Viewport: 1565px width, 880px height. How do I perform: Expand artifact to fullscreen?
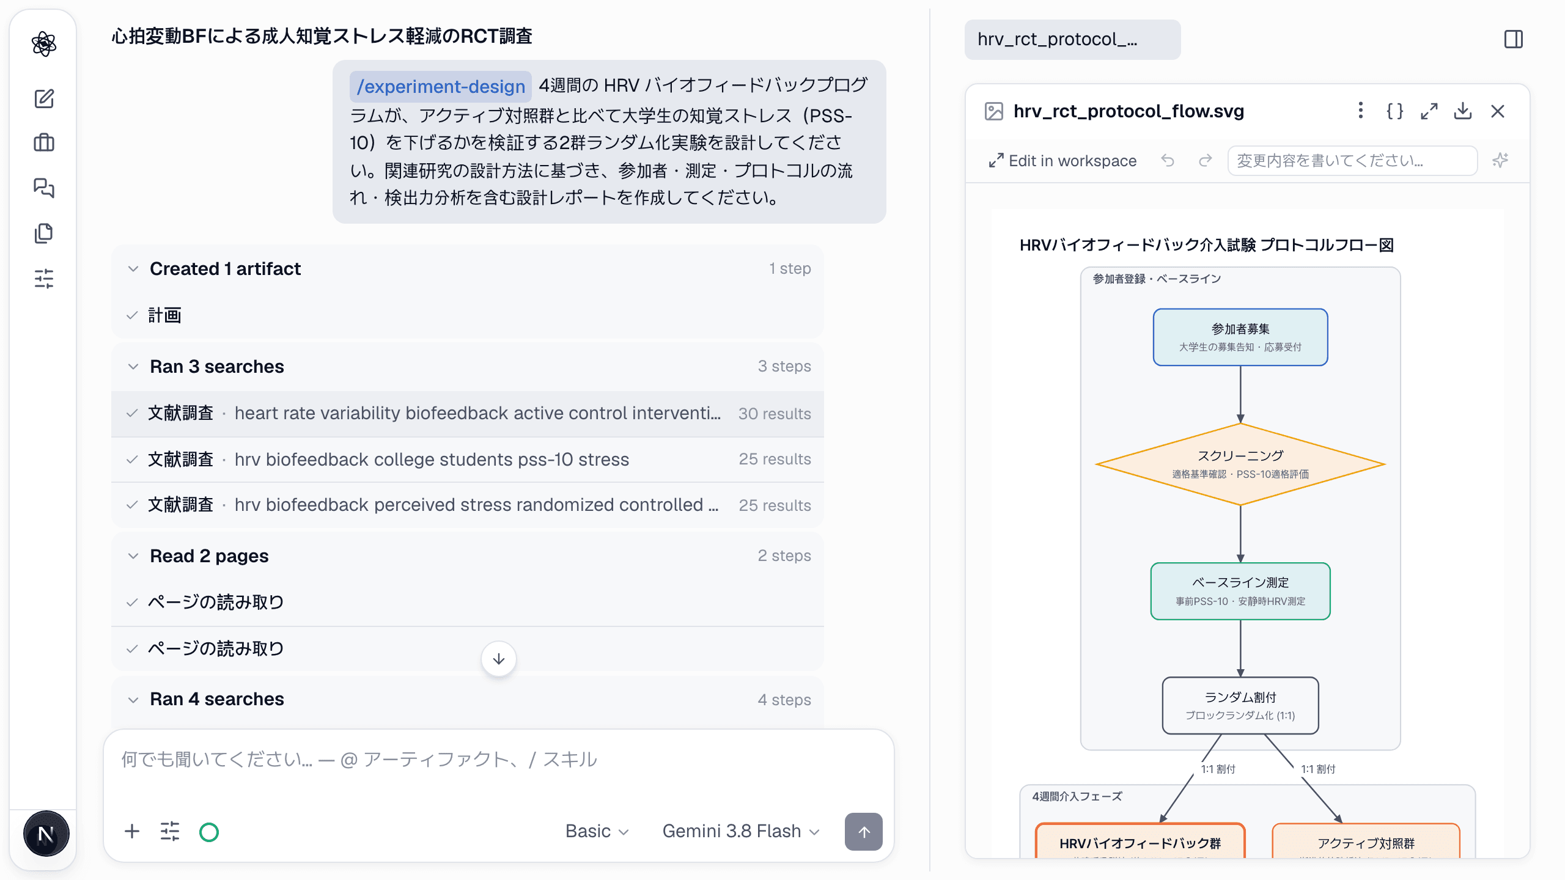click(1429, 111)
